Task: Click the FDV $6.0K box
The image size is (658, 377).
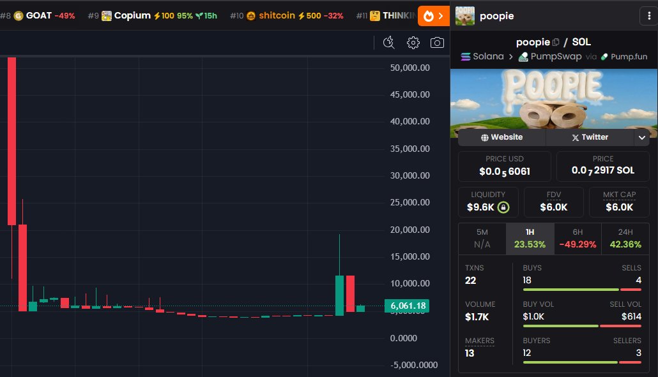Action: pyautogui.click(x=554, y=202)
